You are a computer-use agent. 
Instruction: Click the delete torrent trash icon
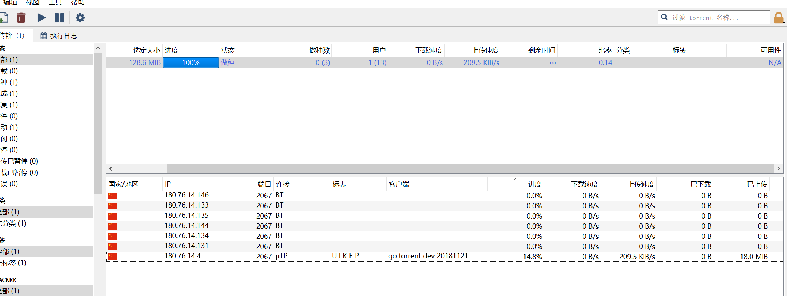pyautogui.click(x=21, y=18)
